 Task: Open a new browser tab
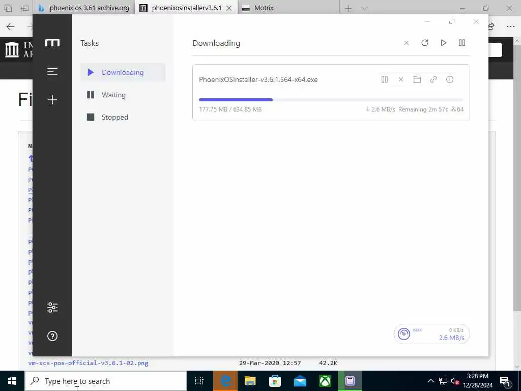coord(348,8)
